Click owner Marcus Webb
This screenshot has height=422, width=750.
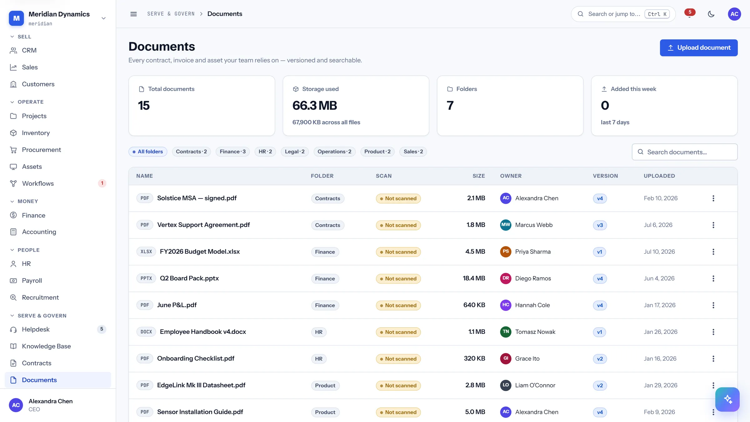[534, 225]
